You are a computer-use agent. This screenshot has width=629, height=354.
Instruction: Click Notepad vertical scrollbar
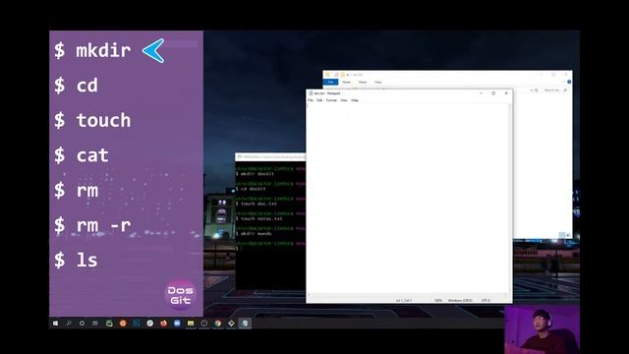(510, 198)
